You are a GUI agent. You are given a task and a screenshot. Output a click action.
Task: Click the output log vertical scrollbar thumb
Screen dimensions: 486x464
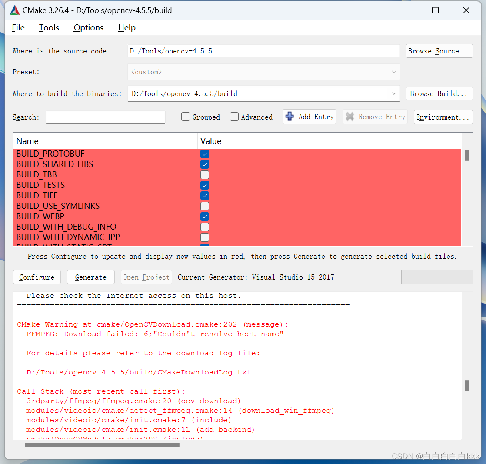(x=467, y=386)
